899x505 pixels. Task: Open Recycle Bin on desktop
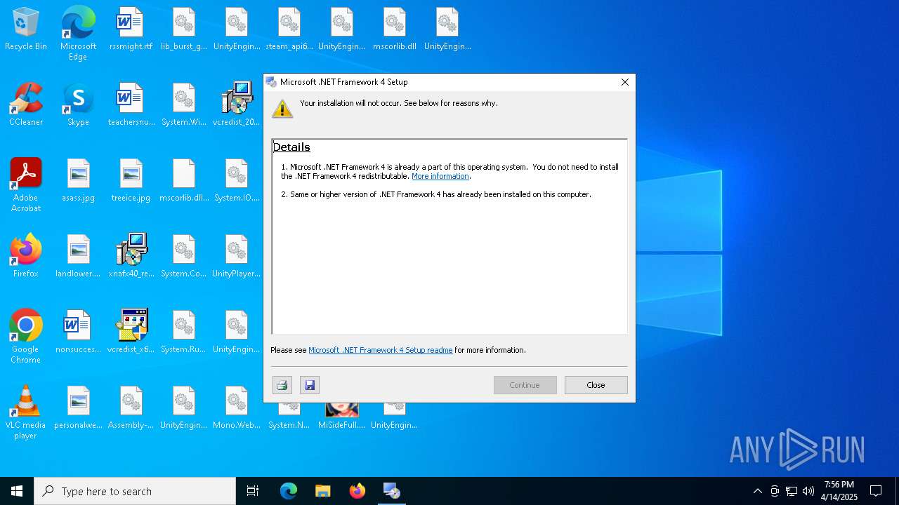tap(26, 29)
